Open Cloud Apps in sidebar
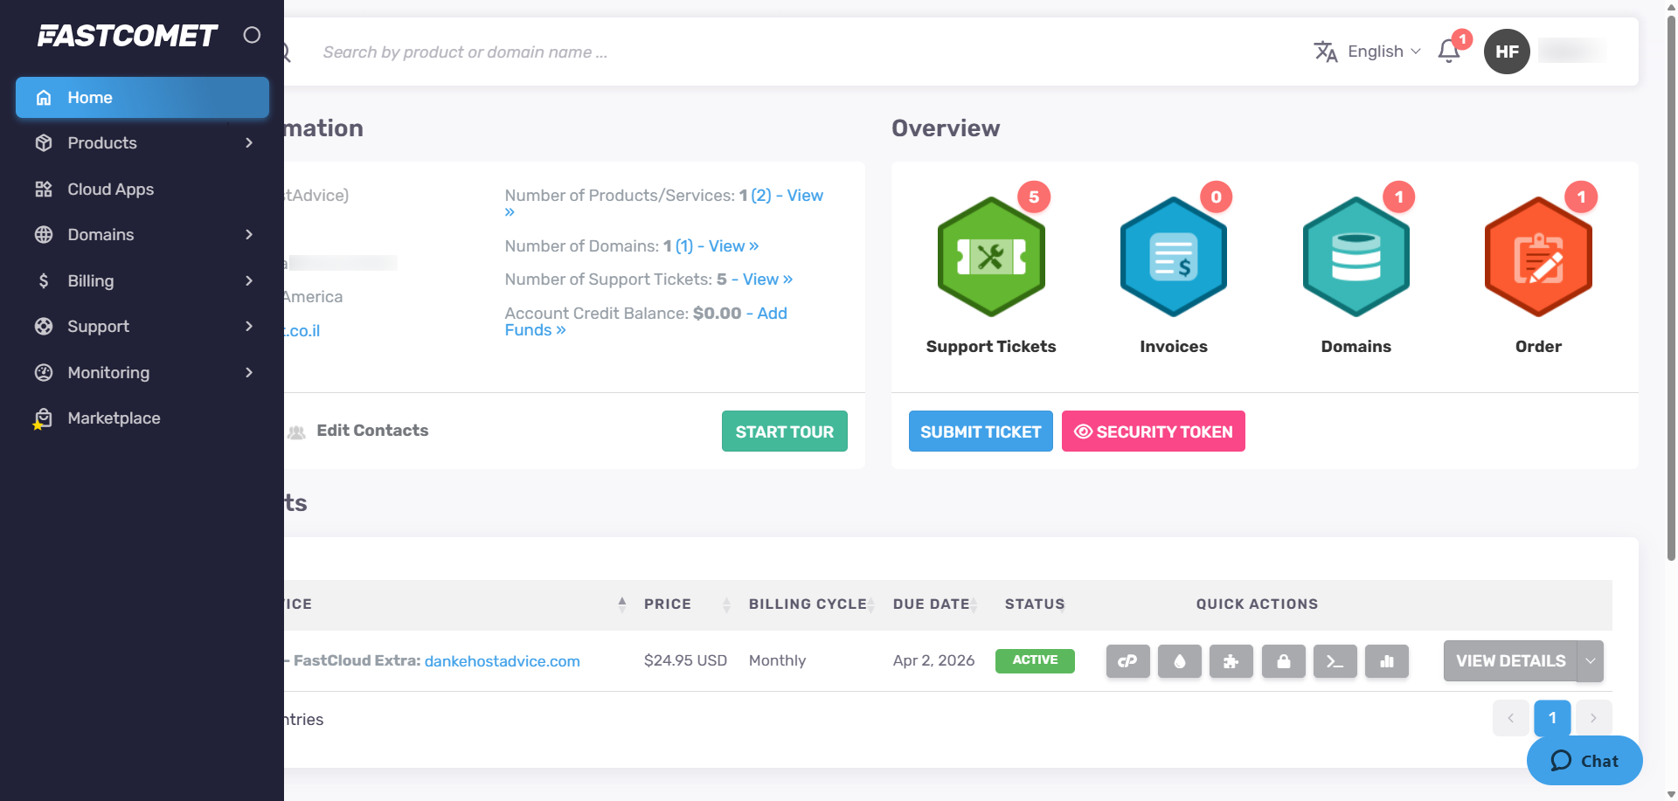Image resolution: width=1678 pixels, height=801 pixels. pyautogui.click(x=142, y=189)
